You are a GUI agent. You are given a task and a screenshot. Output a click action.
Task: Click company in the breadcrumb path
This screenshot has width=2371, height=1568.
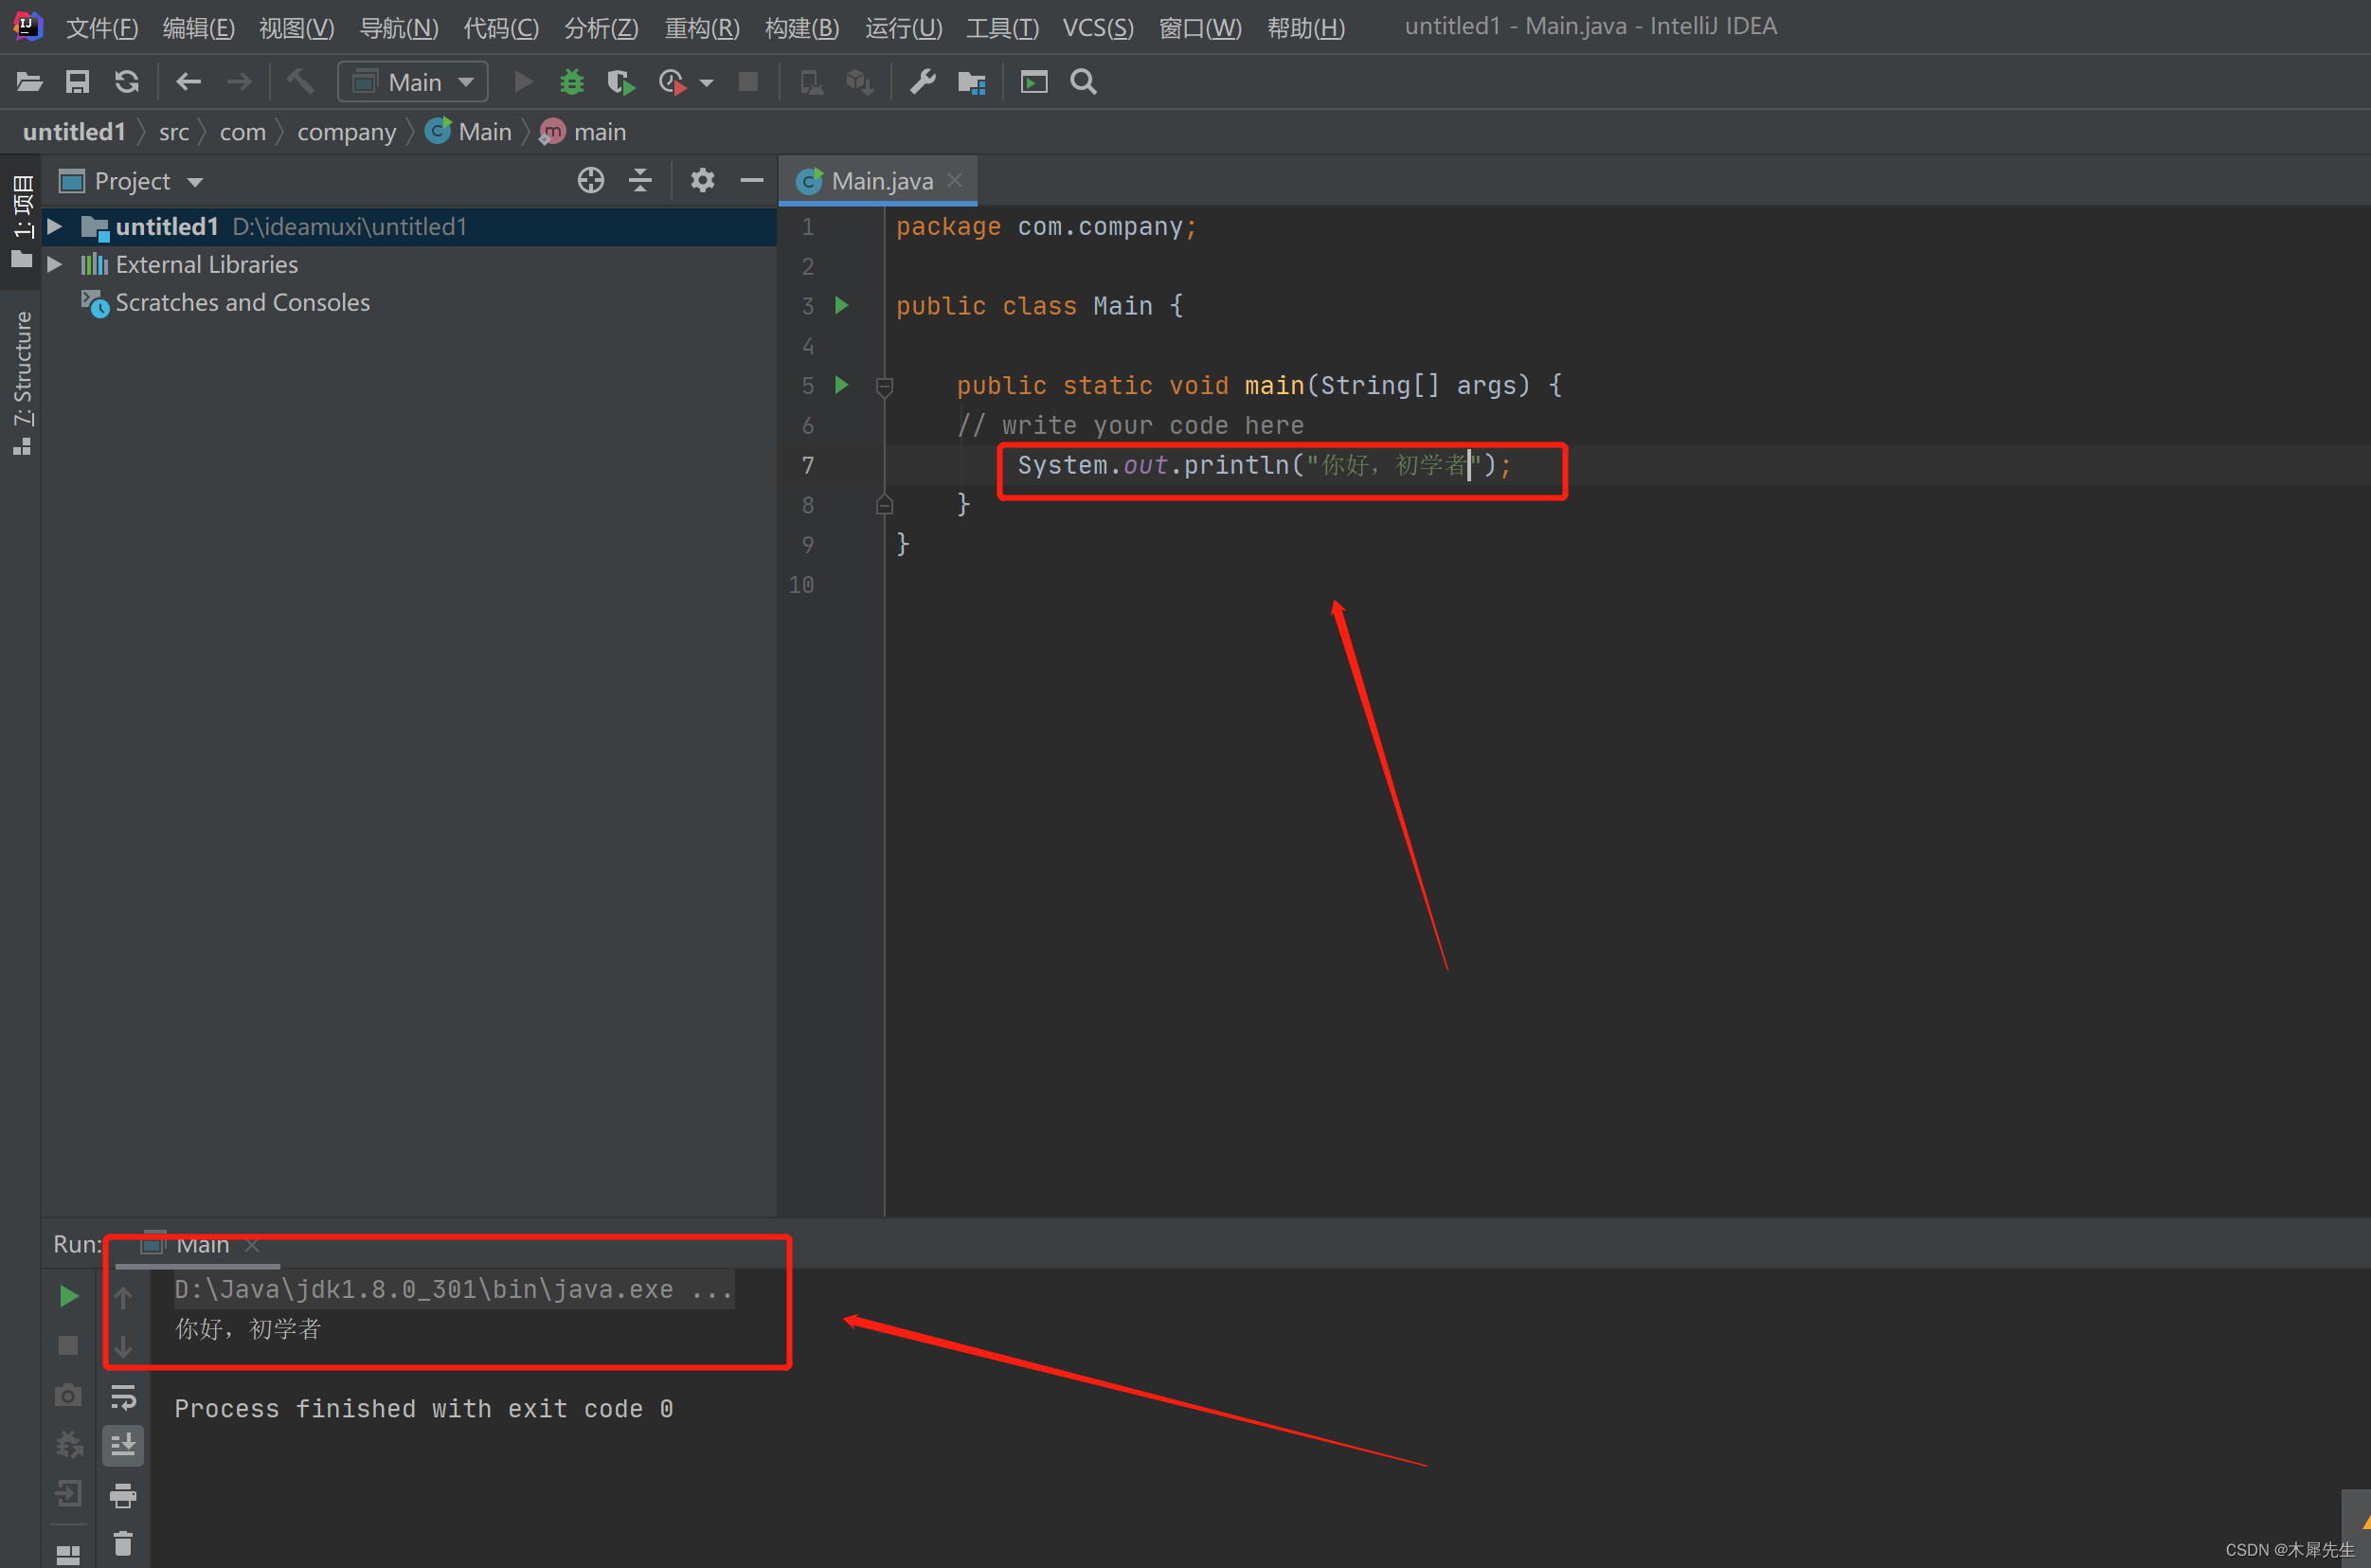point(346,132)
